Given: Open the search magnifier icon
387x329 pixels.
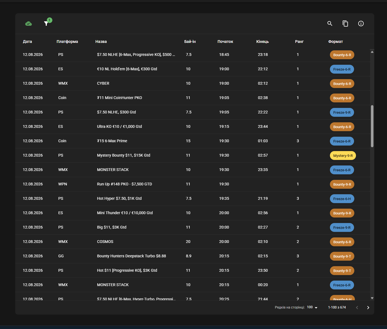Looking at the screenshot, I should pos(330,24).
